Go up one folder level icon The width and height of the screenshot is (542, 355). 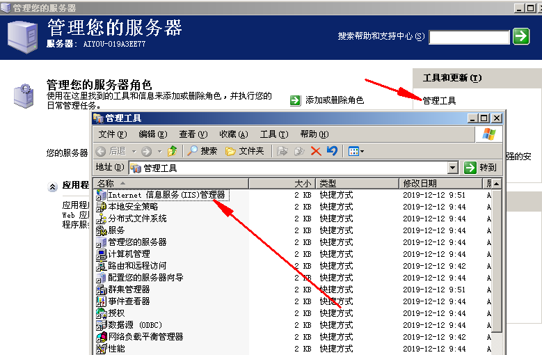pyautogui.click(x=172, y=151)
